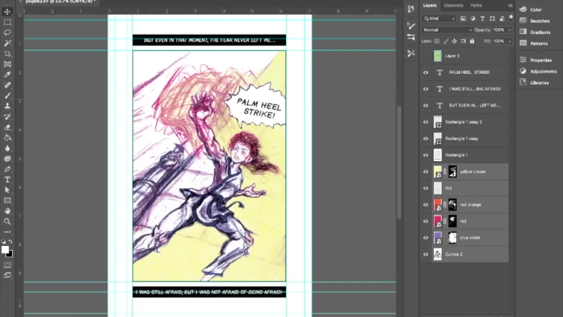Screen dimensions: 563x317
Task: Open the Opacity slider dropdown arrow
Action: point(509,30)
